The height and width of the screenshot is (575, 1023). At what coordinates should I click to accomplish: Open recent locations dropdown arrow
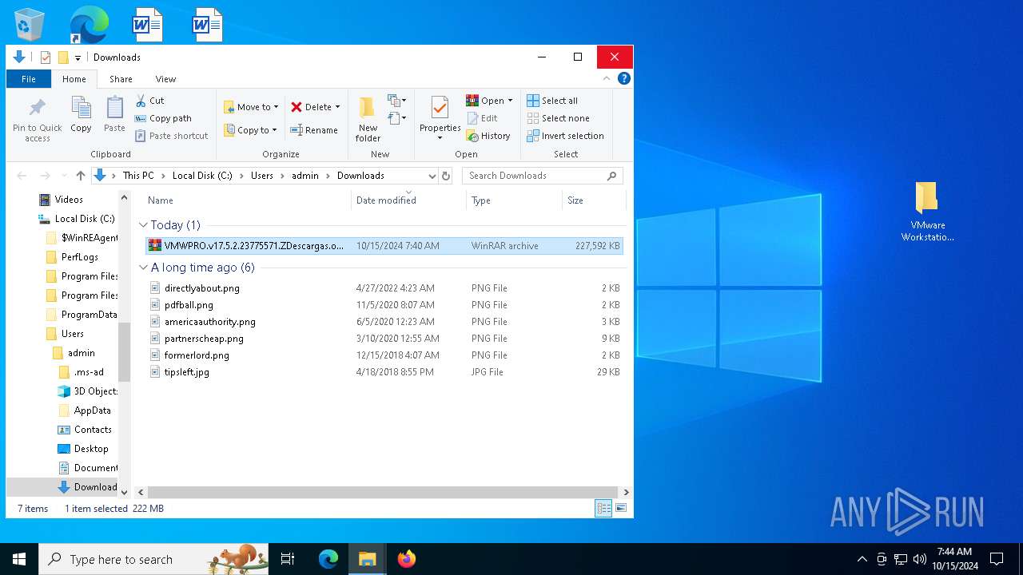point(63,176)
